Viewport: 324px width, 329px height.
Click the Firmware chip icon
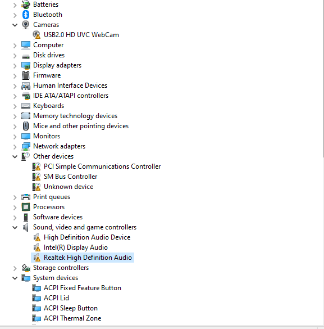click(x=26, y=75)
